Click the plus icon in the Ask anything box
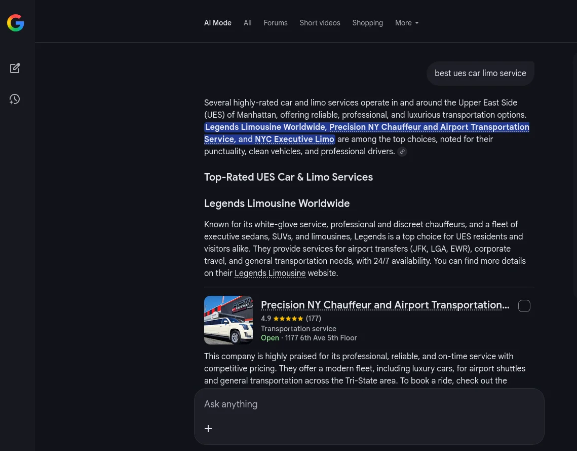This screenshot has height=451, width=577. (x=208, y=429)
